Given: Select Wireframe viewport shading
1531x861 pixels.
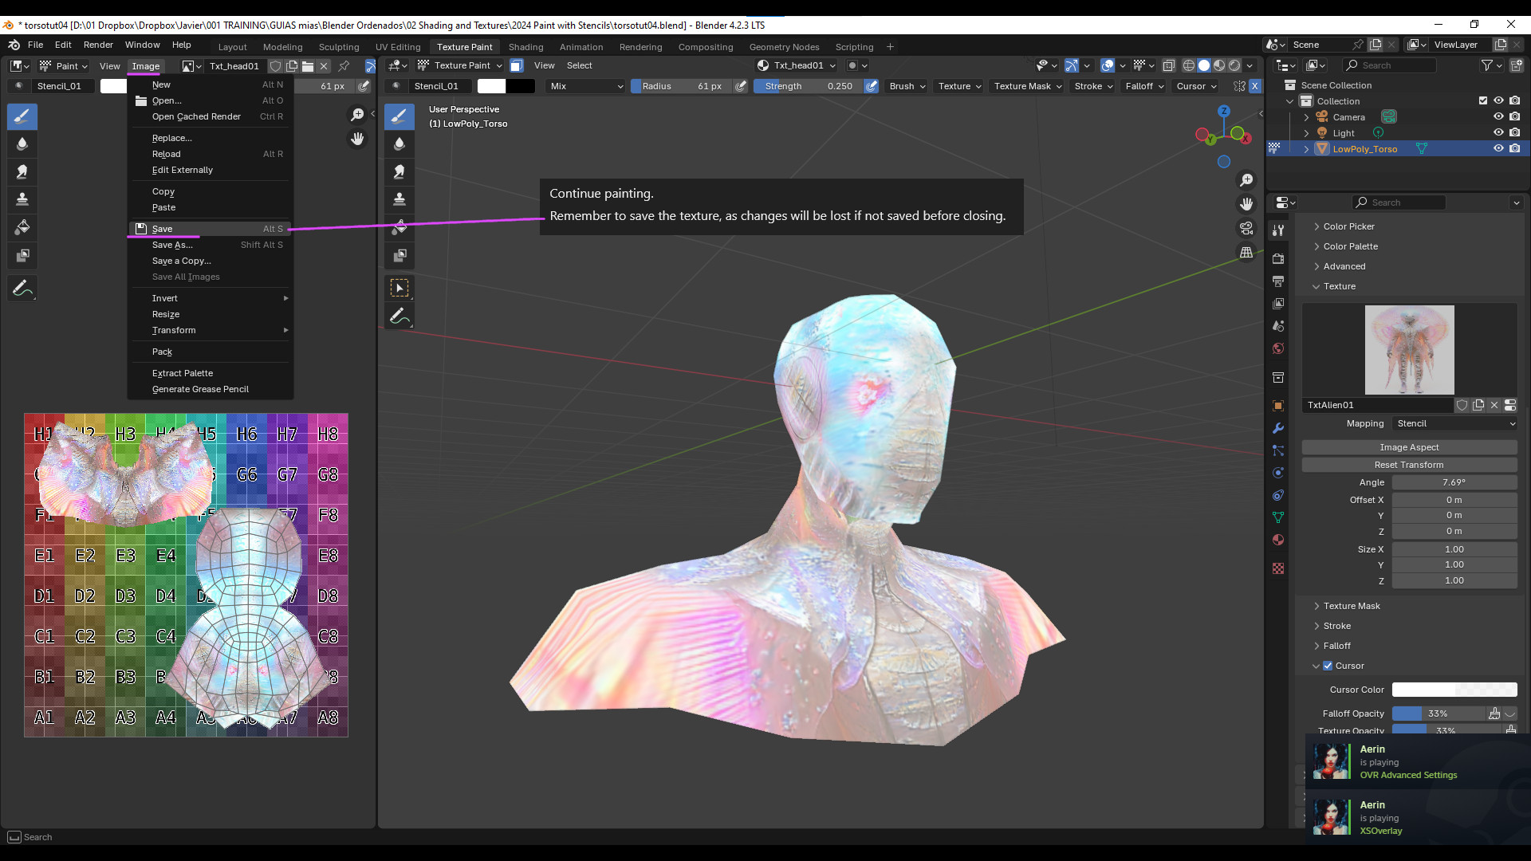Looking at the screenshot, I should pos(1189,65).
